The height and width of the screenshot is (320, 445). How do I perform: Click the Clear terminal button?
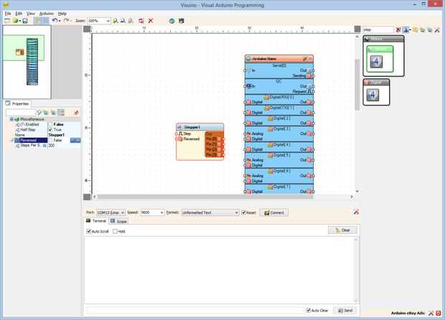(x=342, y=230)
